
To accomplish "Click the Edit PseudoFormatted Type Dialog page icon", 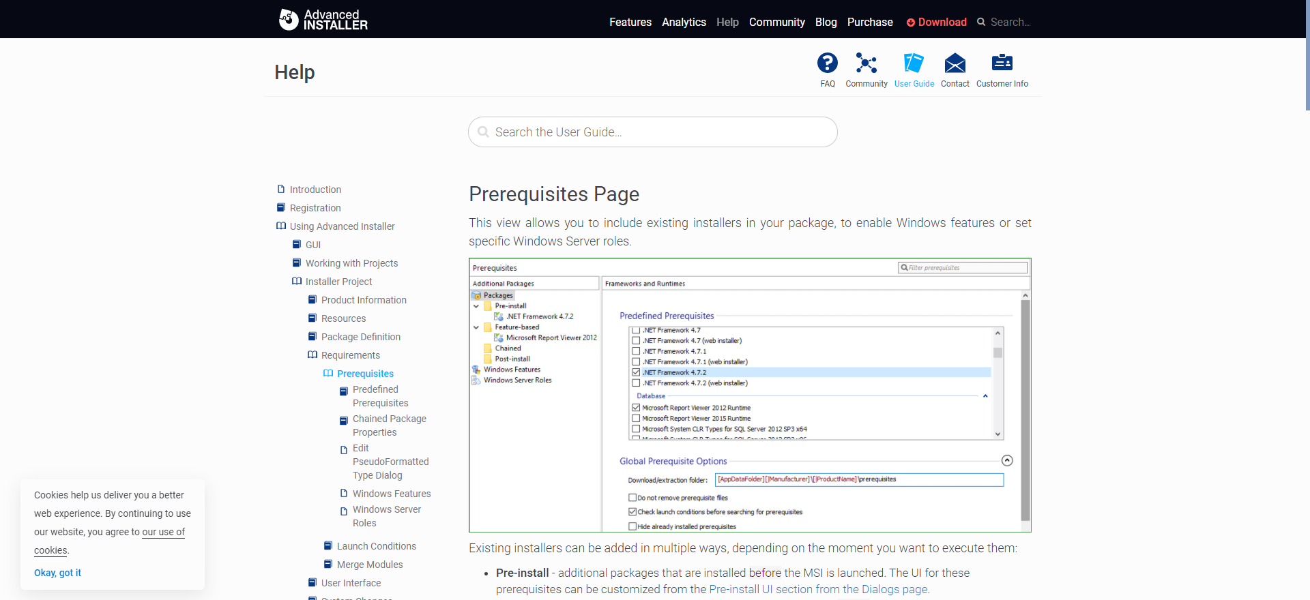I will click(344, 450).
